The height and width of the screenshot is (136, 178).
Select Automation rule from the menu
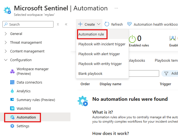[x=91, y=34]
